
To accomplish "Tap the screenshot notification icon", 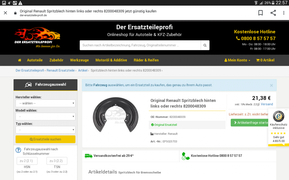I will [x=4, y=3].
